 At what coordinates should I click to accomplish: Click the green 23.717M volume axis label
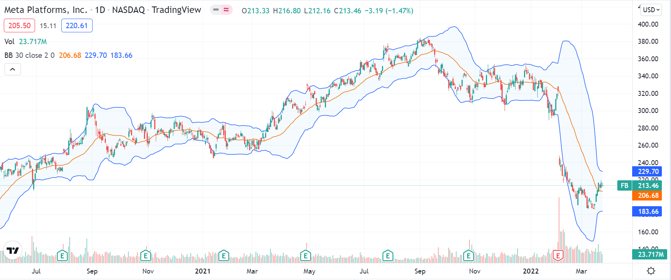pos(650,254)
